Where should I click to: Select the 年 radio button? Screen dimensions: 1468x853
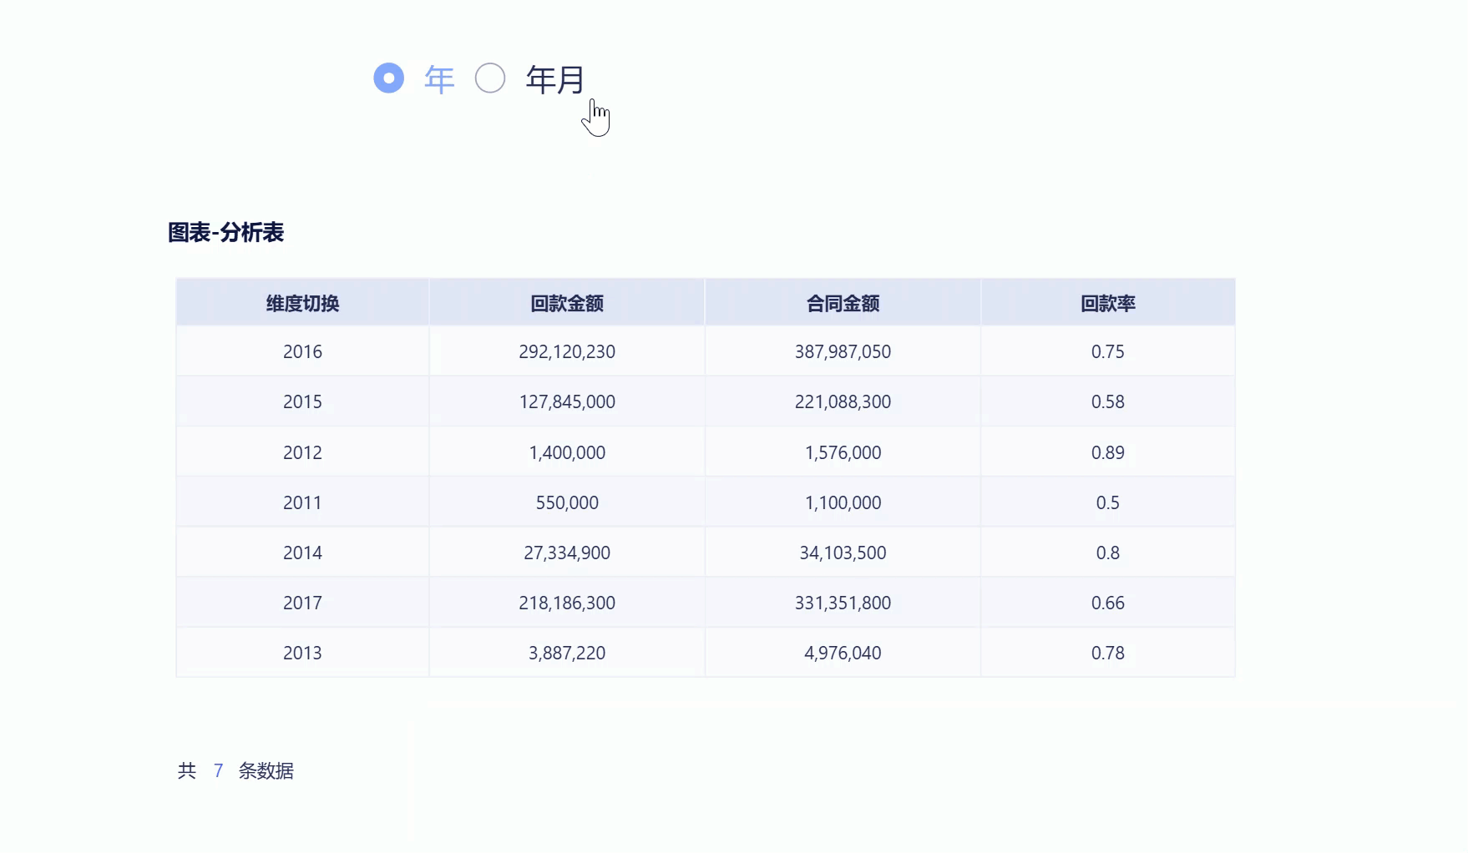click(x=388, y=78)
